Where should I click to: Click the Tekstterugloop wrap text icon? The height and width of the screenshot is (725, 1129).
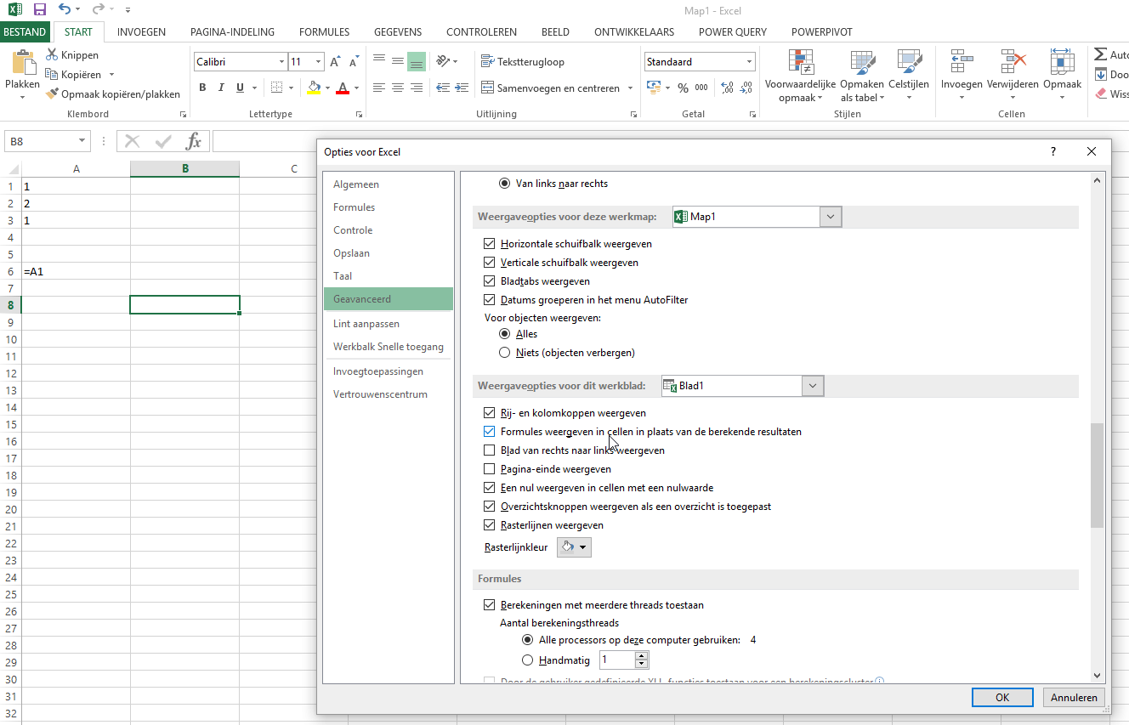click(x=487, y=61)
